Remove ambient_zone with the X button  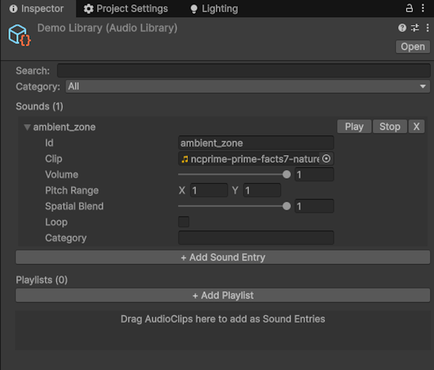[x=416, y=127]
